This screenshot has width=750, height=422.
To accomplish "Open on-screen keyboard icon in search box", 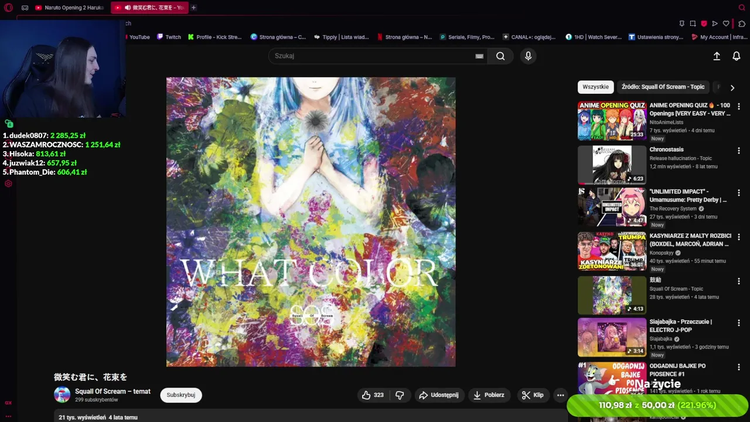I will [479, 56].
